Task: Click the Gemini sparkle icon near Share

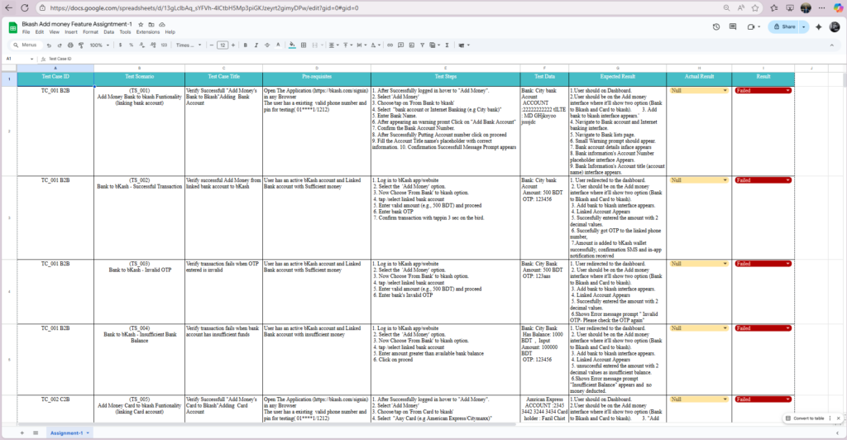Action: [x=819, y=26]
